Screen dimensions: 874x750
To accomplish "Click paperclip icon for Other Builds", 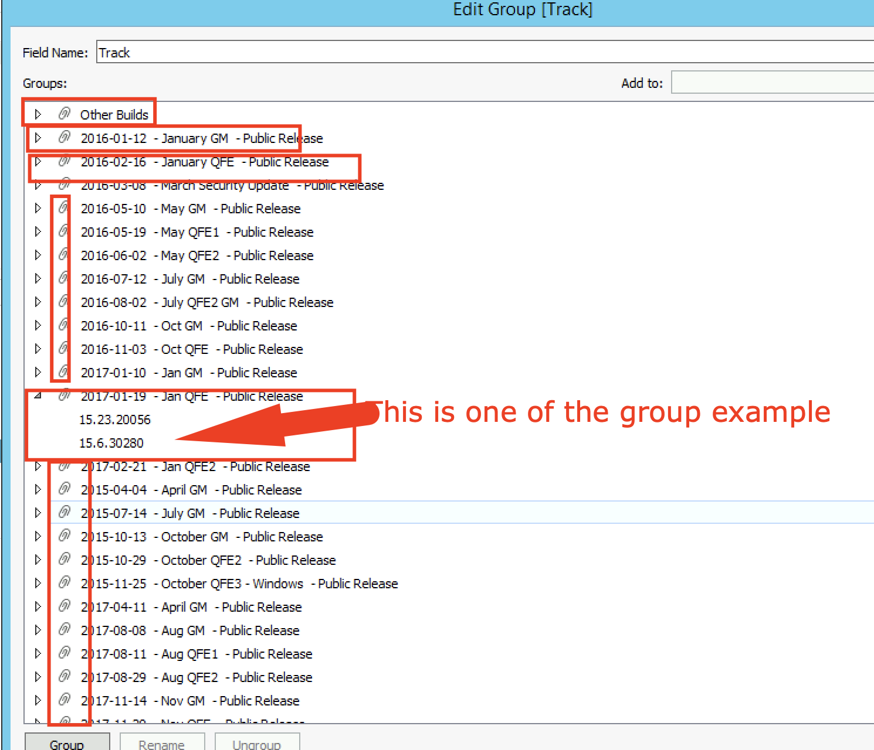I will point(65,114).
